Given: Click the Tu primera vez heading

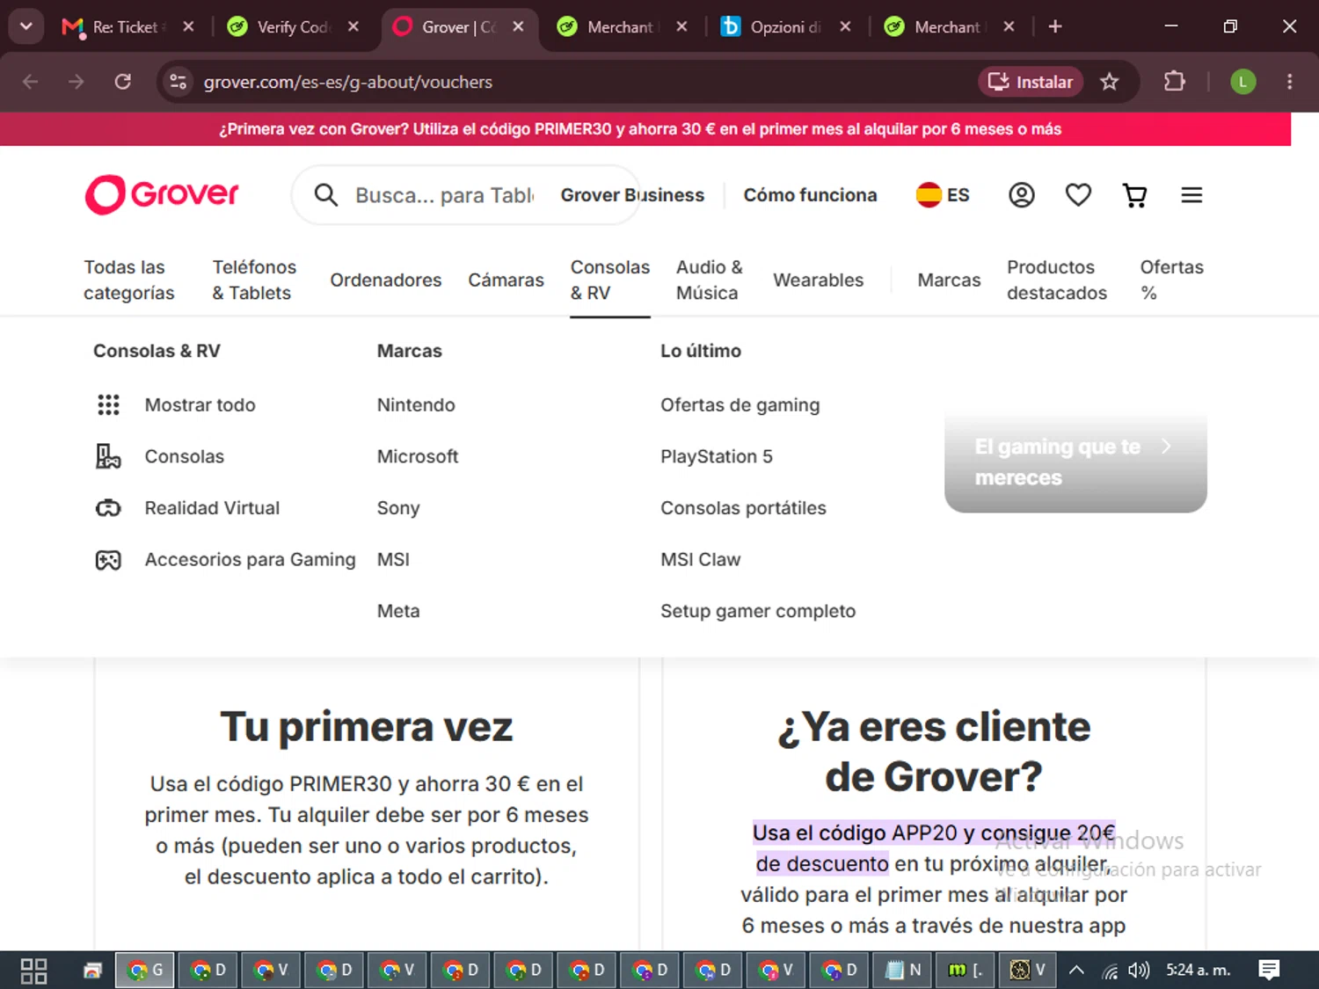Looking at the screenshot, I should (366, 727).
